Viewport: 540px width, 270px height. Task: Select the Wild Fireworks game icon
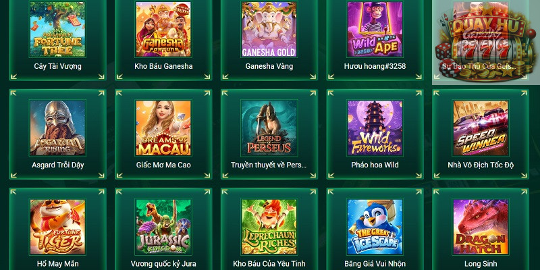375,128
